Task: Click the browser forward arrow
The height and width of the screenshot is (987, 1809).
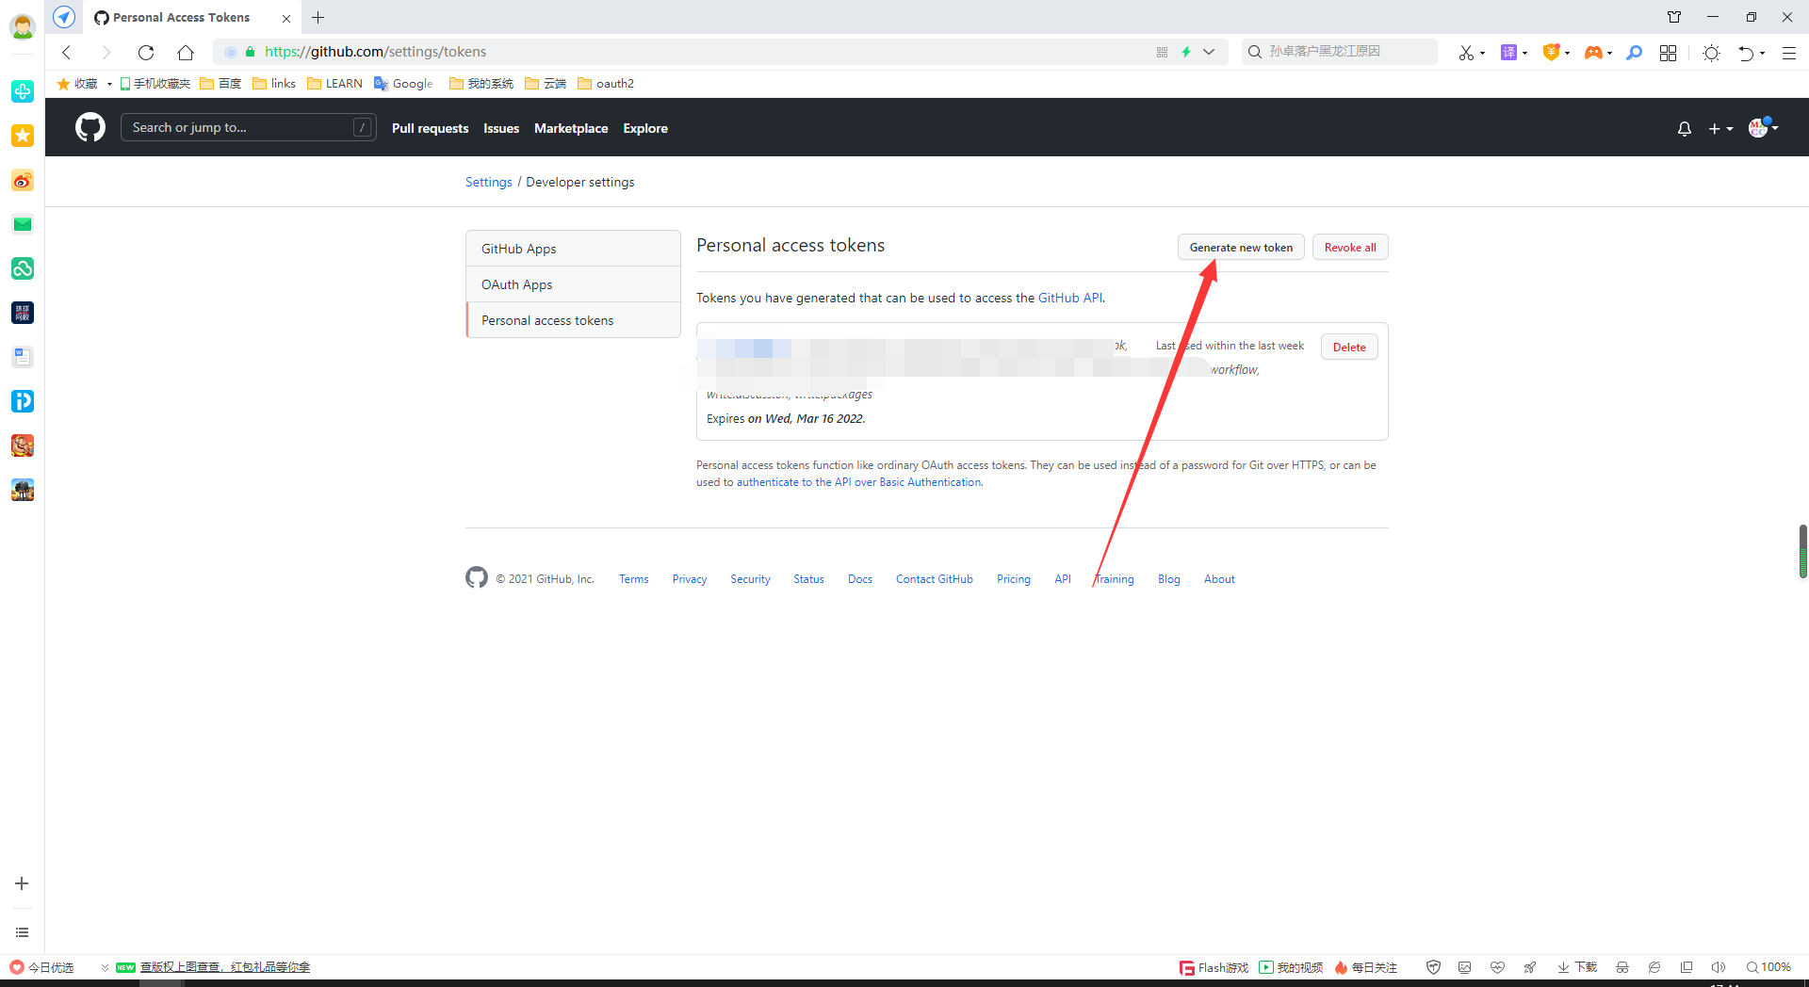Action: pos(106,52)
